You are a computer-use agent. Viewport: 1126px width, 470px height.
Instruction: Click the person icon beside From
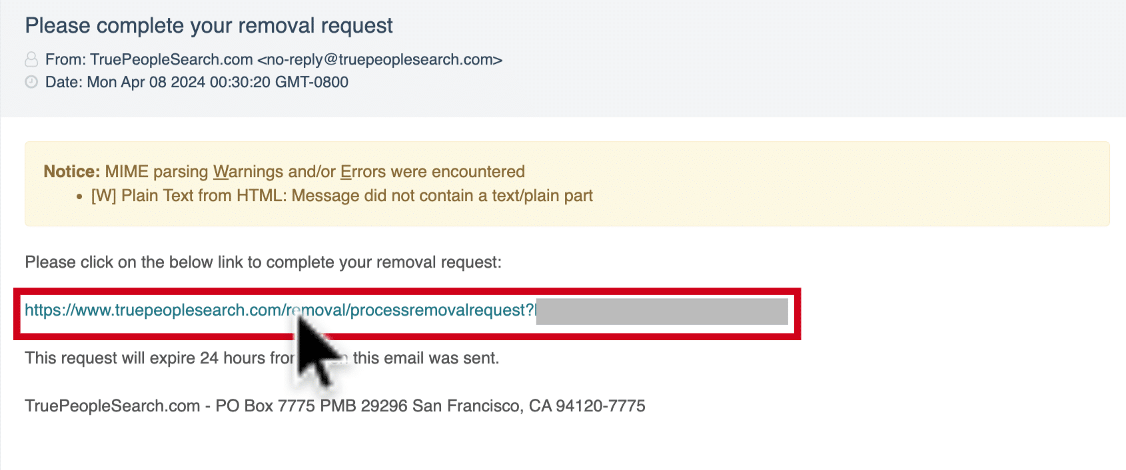[x=31, y=59]
